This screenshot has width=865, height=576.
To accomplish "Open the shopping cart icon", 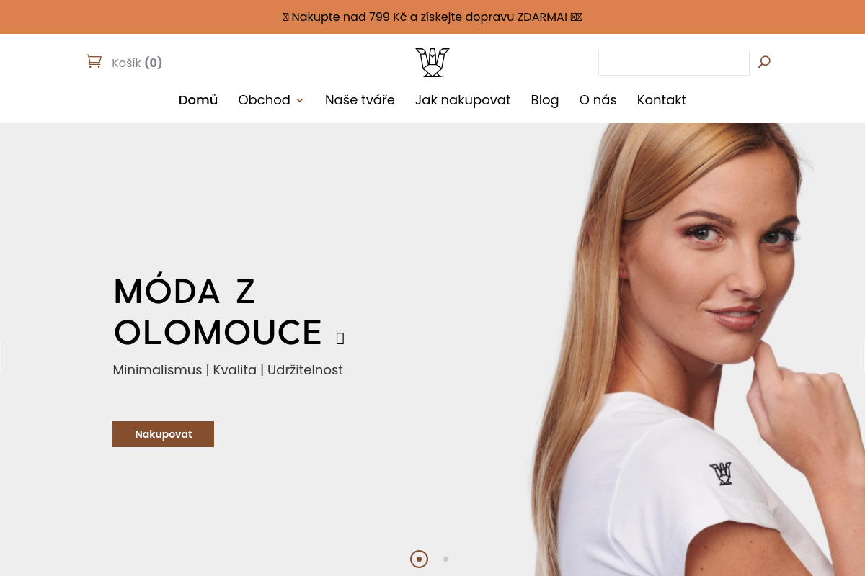I will [x=94, y=61].
